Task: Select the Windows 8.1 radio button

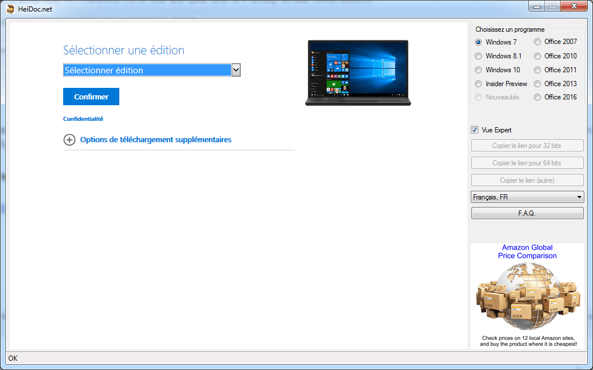Action: 478,56
